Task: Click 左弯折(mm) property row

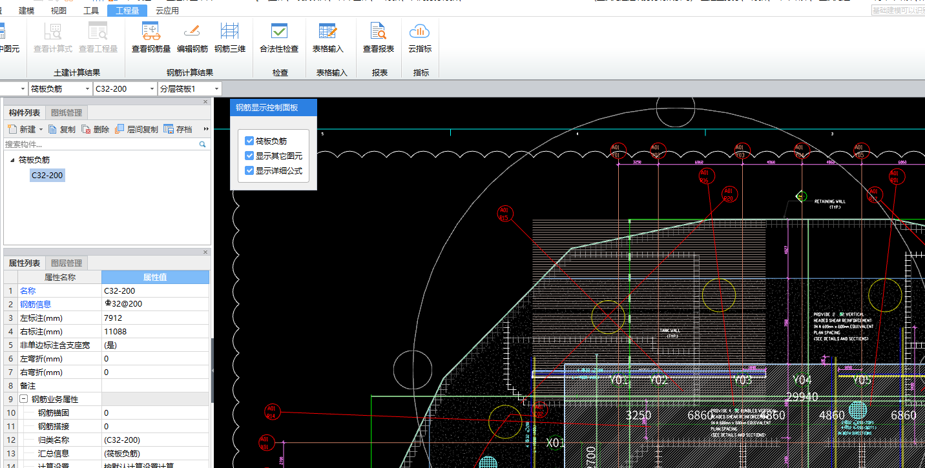Action: point(107,358)
